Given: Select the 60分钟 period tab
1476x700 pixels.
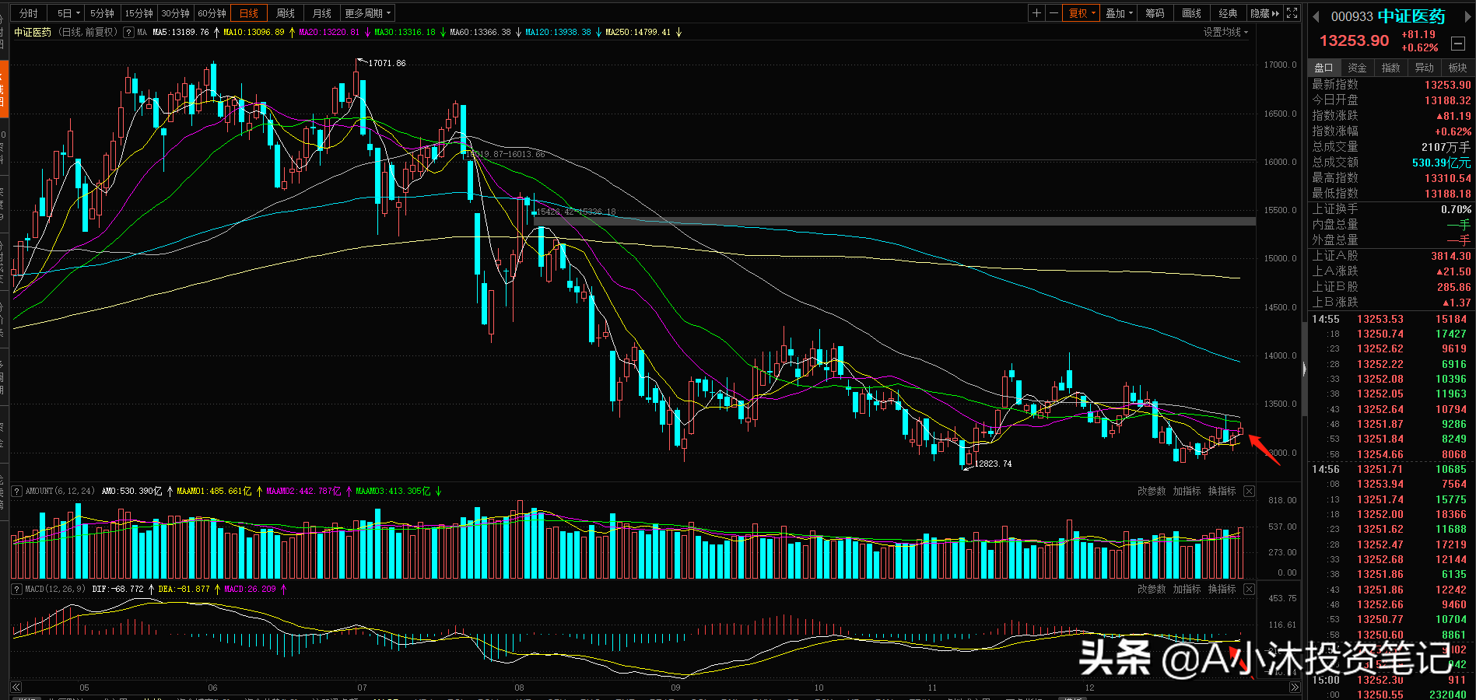Looking at the screenshot, I should 212,13.
